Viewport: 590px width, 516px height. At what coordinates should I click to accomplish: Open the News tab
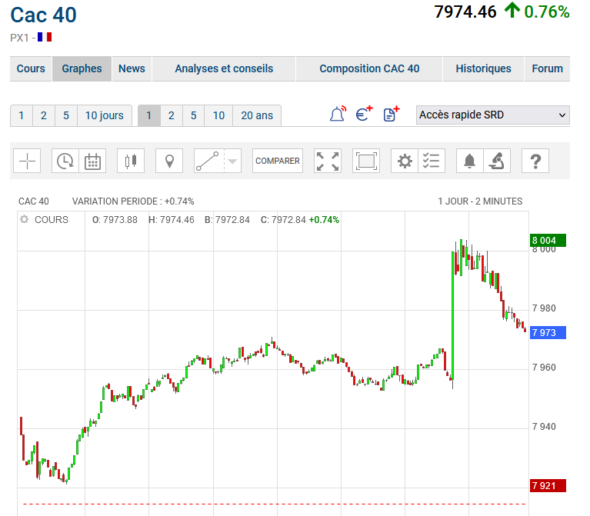click(x=132, y=68)
